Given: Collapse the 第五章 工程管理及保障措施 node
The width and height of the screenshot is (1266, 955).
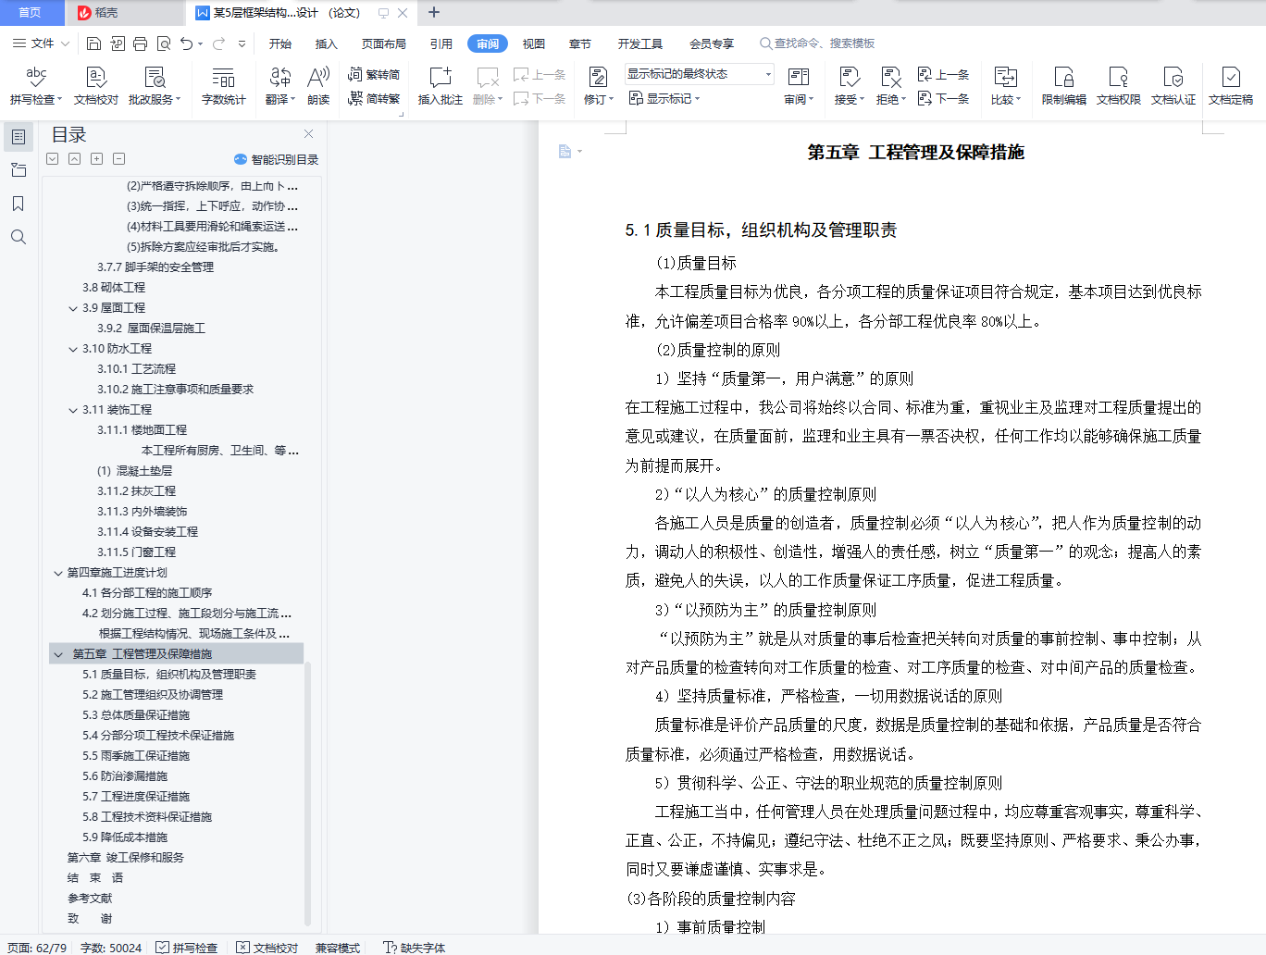Looking at the screenshot, I should 58,654.
